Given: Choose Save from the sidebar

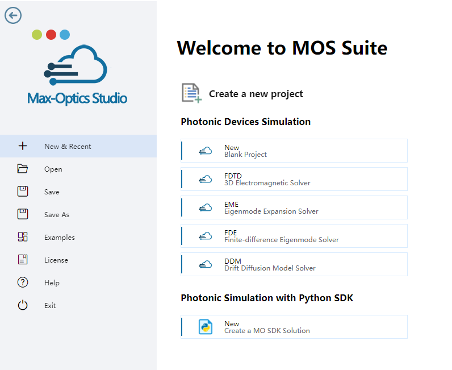Looking at the screenshot, I should [78, 192].
